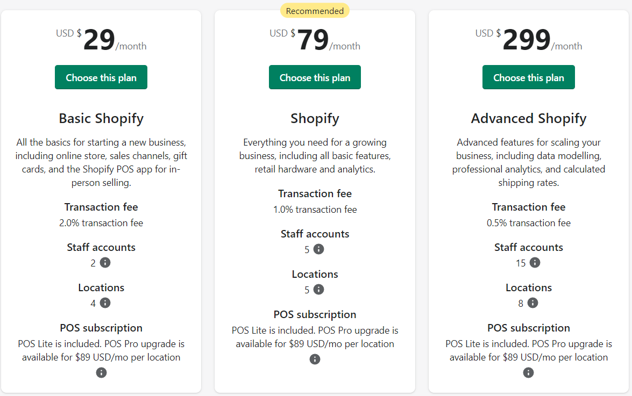This screenshot has height=396, width=632.
Task: Select the Basic Shopify plan title
Action: (101, 118)
